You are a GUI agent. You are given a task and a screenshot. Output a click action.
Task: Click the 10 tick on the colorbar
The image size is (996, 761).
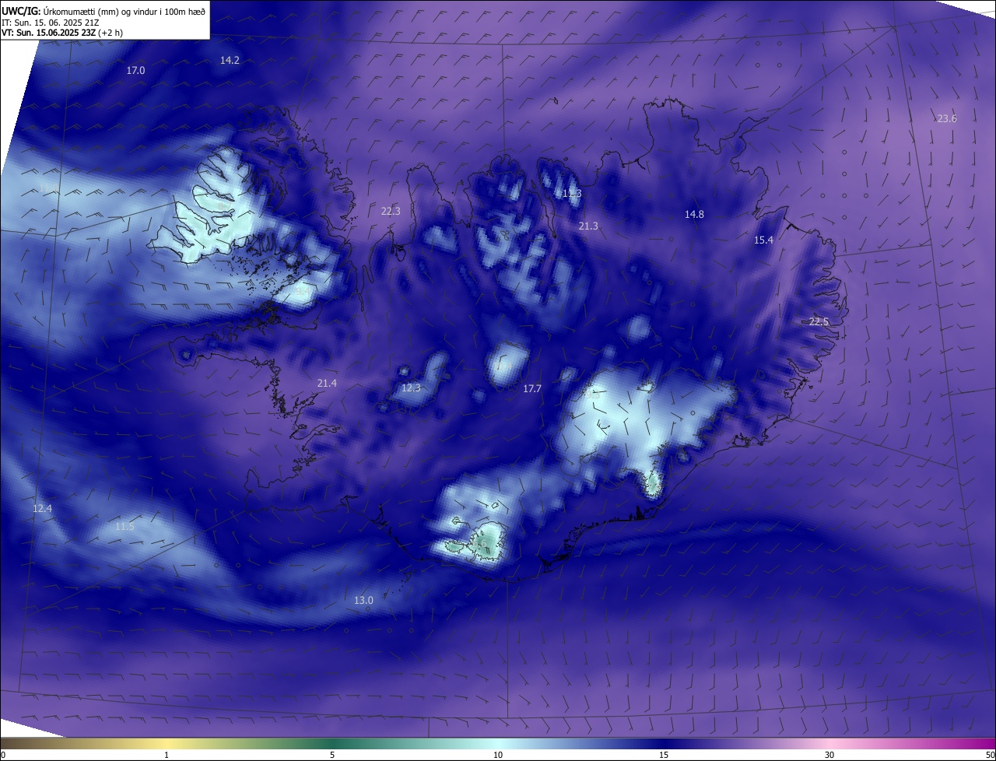tap(498, 755)
